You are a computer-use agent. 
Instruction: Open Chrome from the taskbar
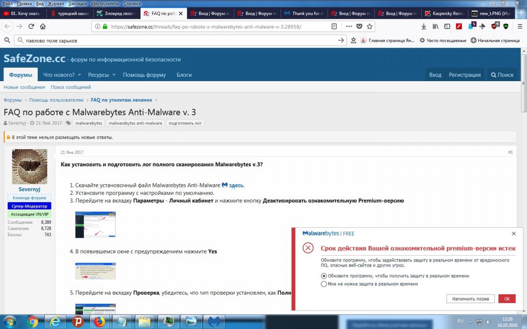[32, 322]
